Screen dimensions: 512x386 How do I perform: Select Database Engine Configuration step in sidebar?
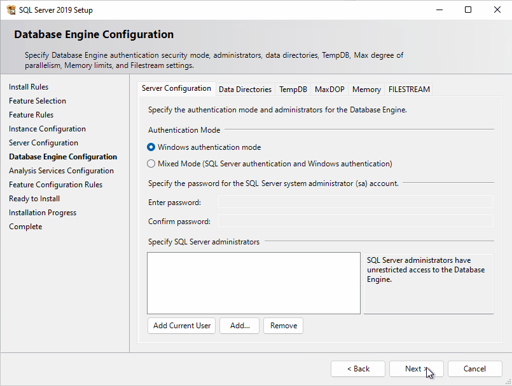click(63, 157)
